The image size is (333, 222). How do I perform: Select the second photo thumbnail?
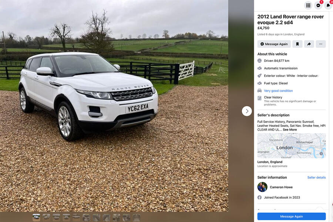point(46,217)
